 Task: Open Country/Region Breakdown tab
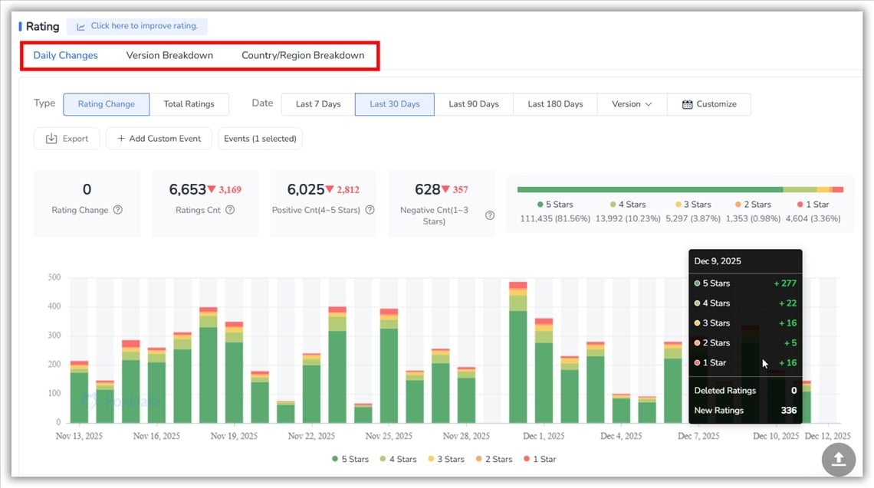[303, 55]
